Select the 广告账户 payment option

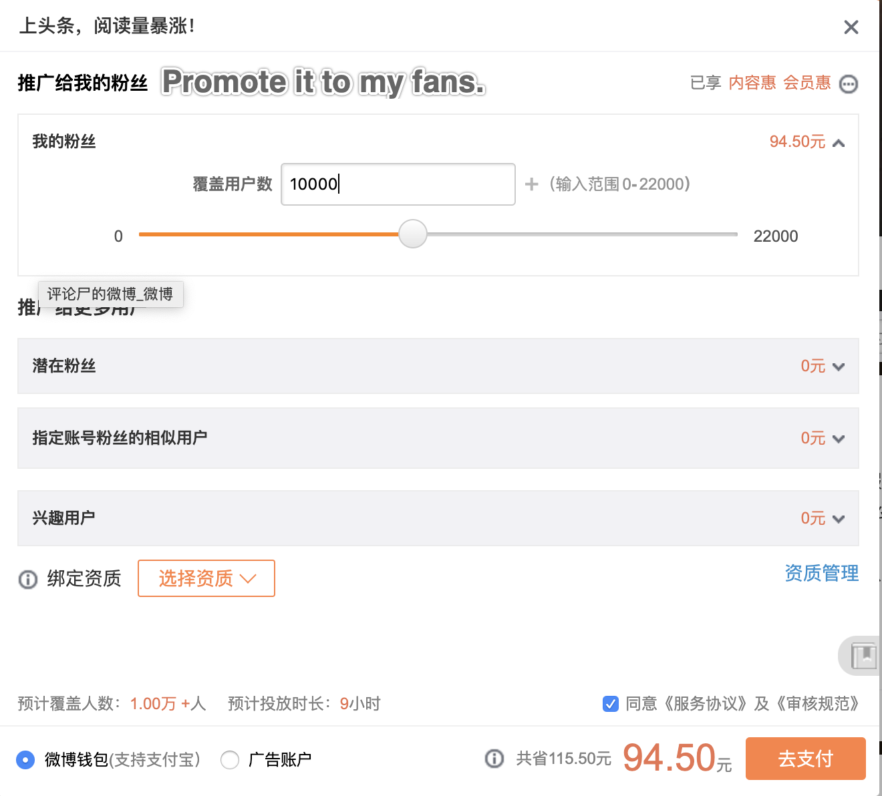click(230, 760)
